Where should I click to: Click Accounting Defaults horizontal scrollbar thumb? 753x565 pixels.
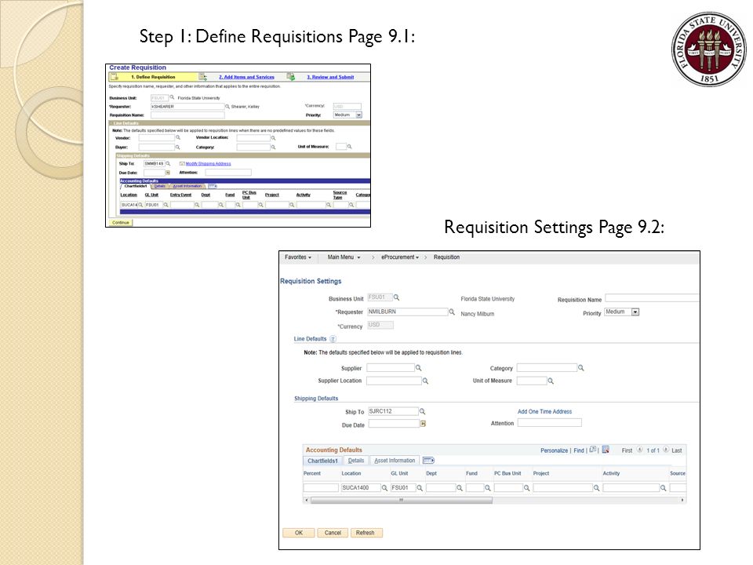(402, 500)
